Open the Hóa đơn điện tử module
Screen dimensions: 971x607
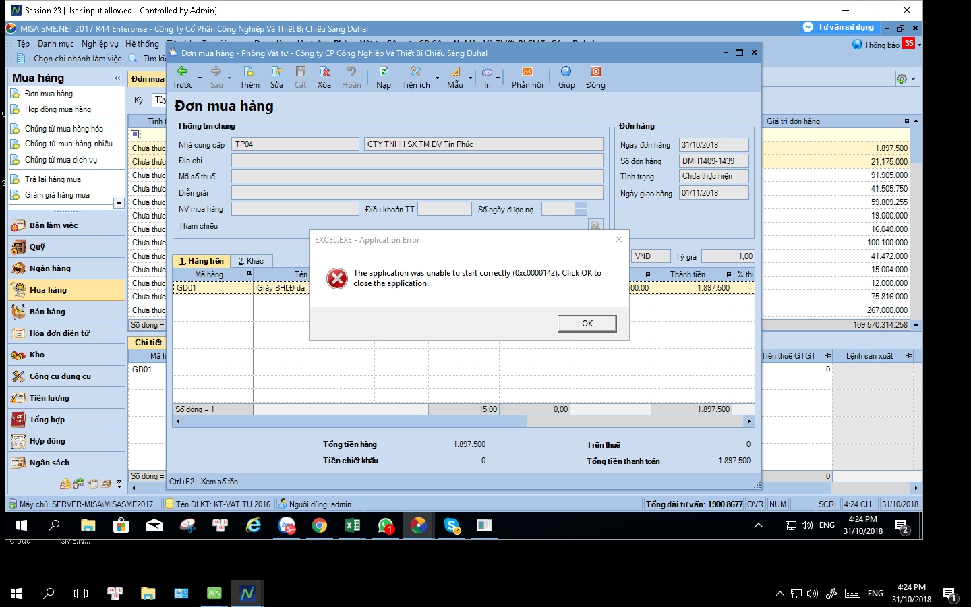pos(66,333)
